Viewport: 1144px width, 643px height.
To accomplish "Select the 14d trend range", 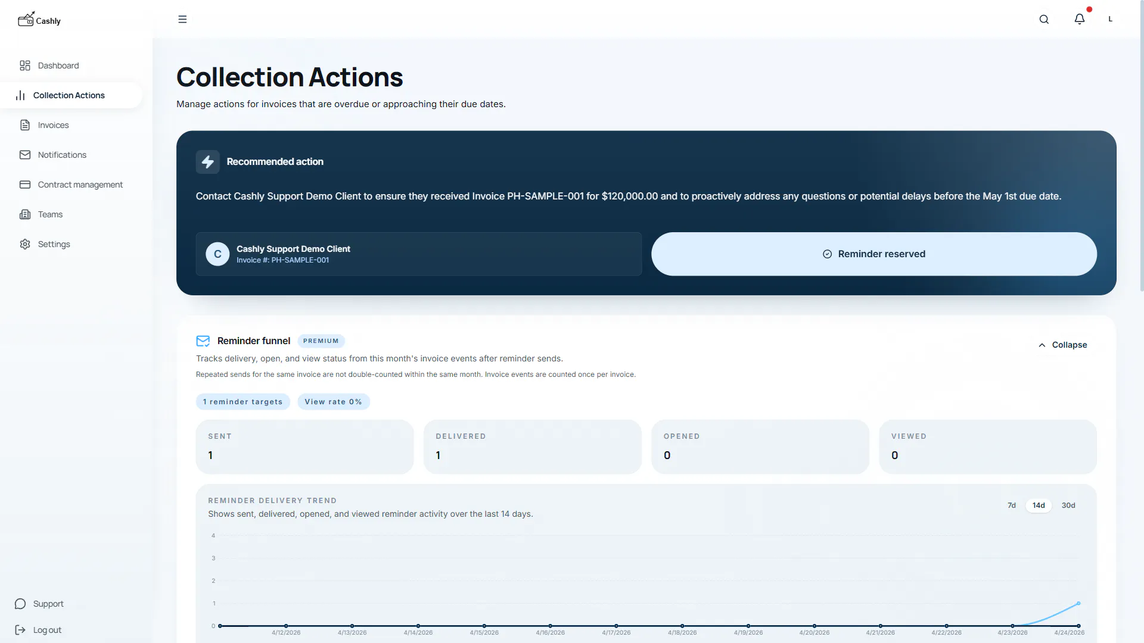I will [1039, 505].
